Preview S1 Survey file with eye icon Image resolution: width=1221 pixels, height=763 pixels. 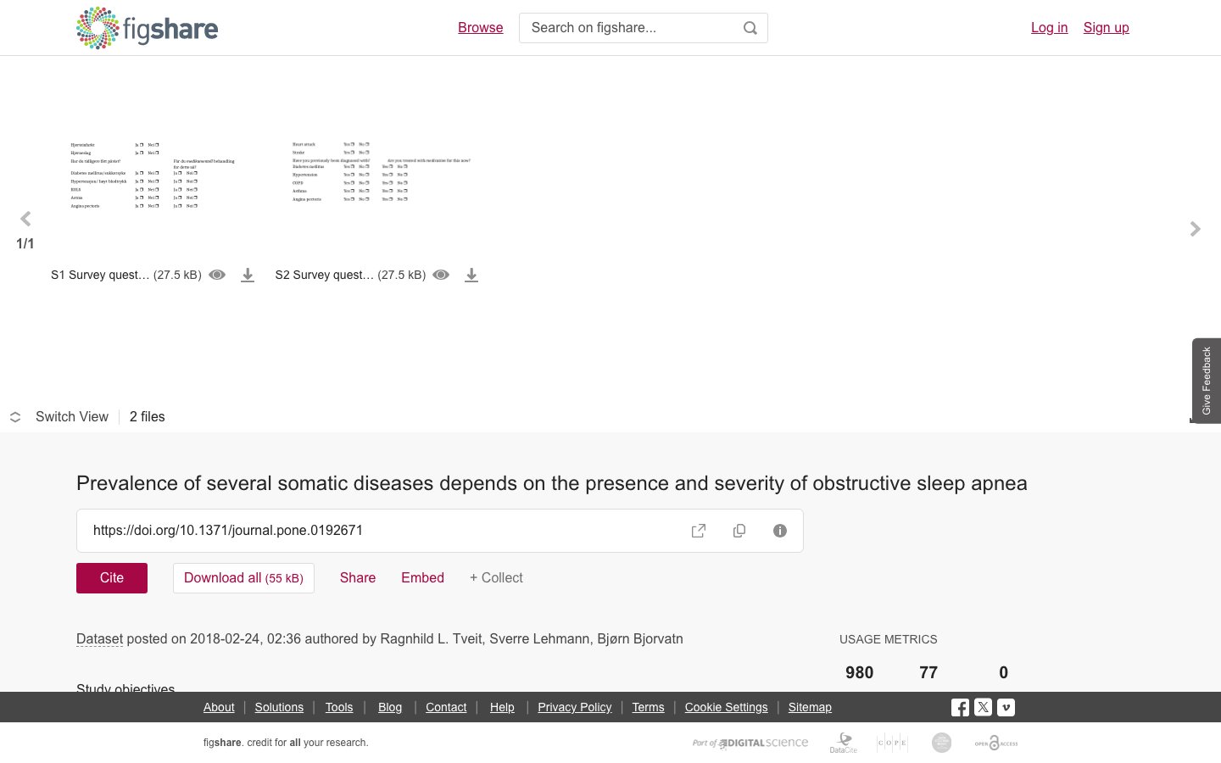tap(217, 275)
